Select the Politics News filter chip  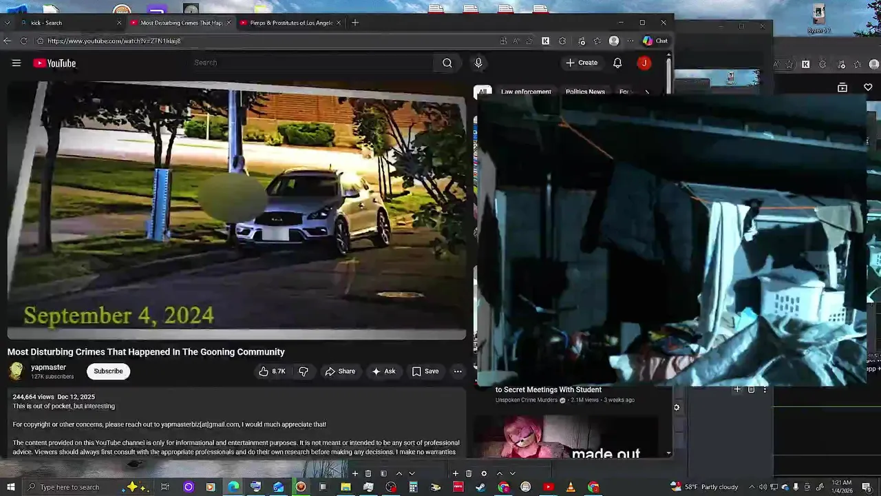pyautogui.click(x=585, y=92)
